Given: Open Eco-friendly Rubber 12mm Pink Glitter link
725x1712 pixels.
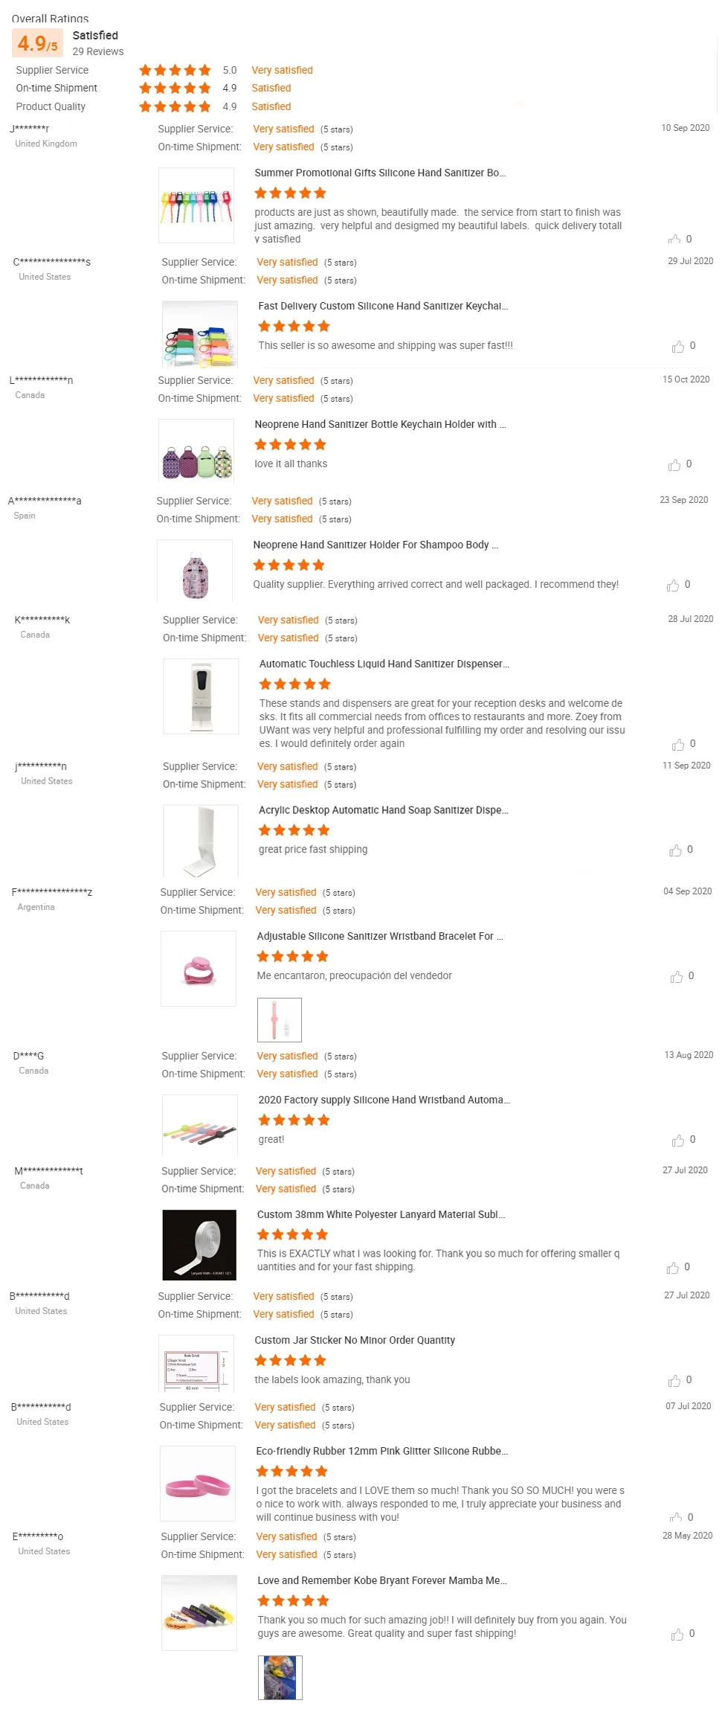Looking at the screenshot, I should coord(382,1451).
